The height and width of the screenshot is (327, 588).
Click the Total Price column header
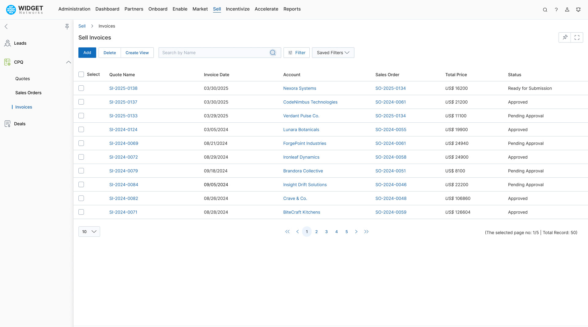pyautogui.click(x=456, y=75)
